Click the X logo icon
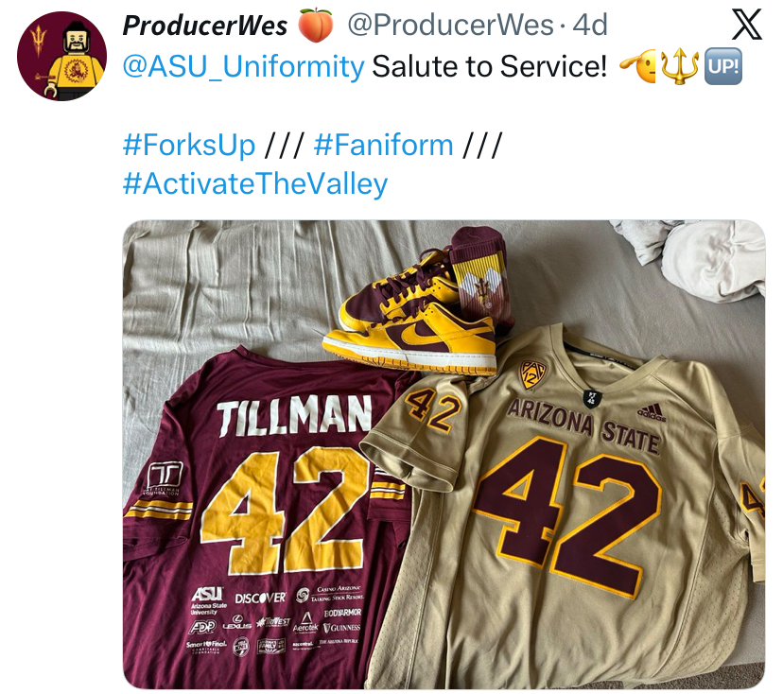This screenshot has height=694, width=783. 747,25
